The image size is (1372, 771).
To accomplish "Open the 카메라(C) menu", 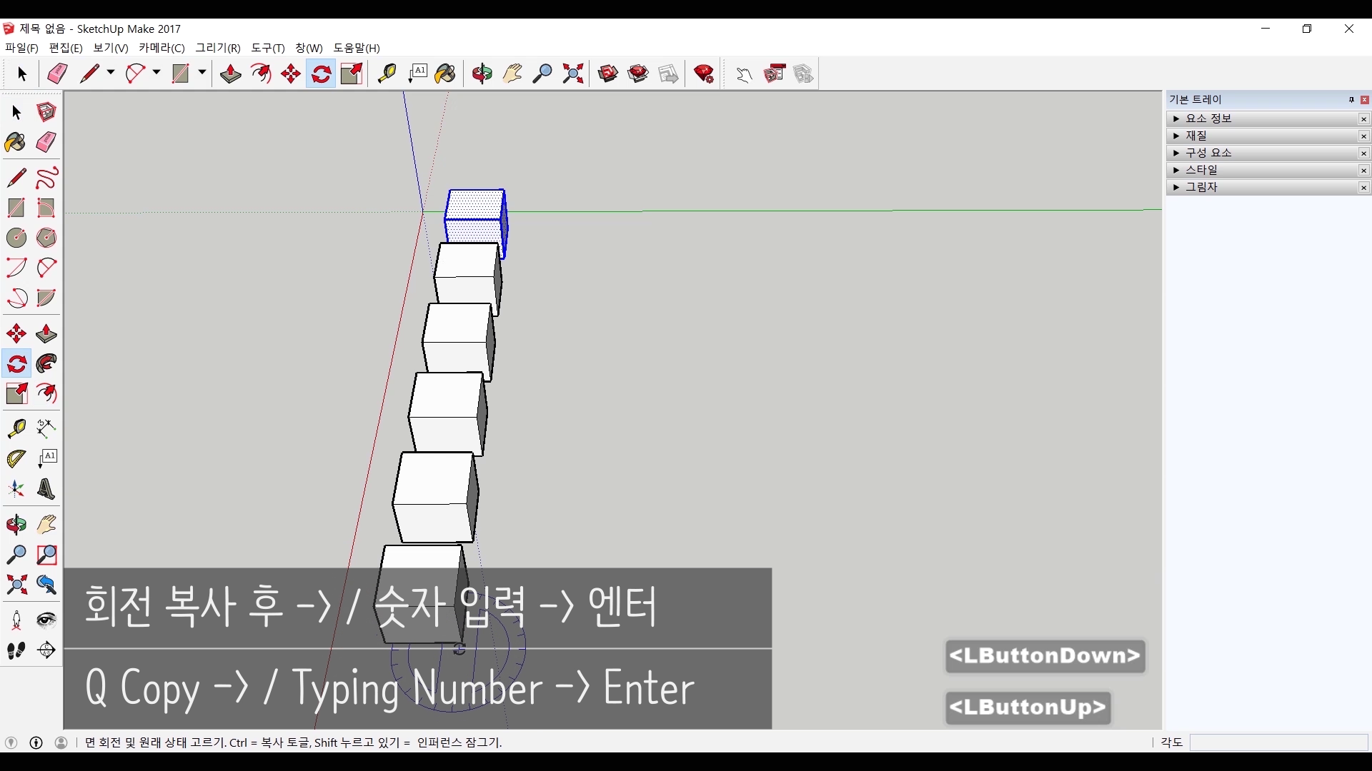I will pyautogui.click(x=161, y=48).
